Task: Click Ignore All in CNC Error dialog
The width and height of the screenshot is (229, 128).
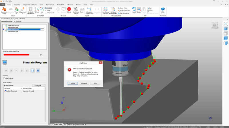Action: click(x=84, y=83)
